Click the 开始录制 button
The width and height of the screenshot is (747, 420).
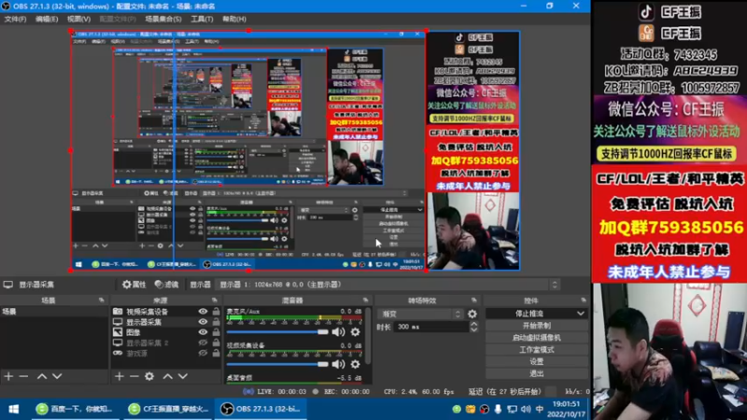coord(536,326)
